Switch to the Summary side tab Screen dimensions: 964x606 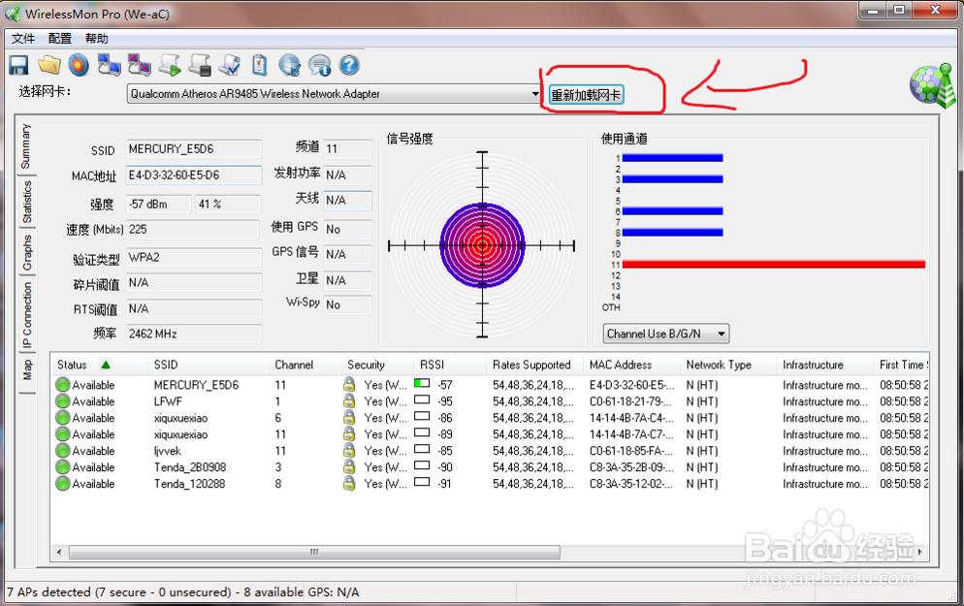26,146
